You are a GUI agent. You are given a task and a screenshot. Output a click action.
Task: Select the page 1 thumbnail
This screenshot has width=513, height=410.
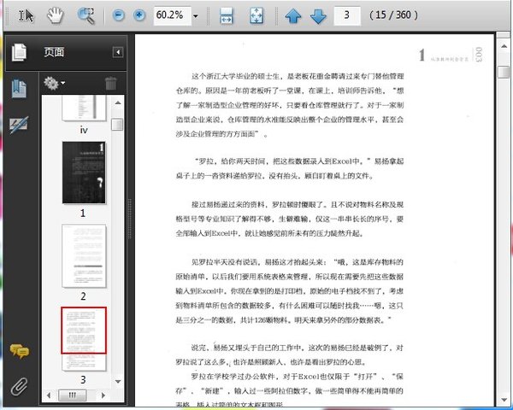pyautogui.click(x=84, y=172)
